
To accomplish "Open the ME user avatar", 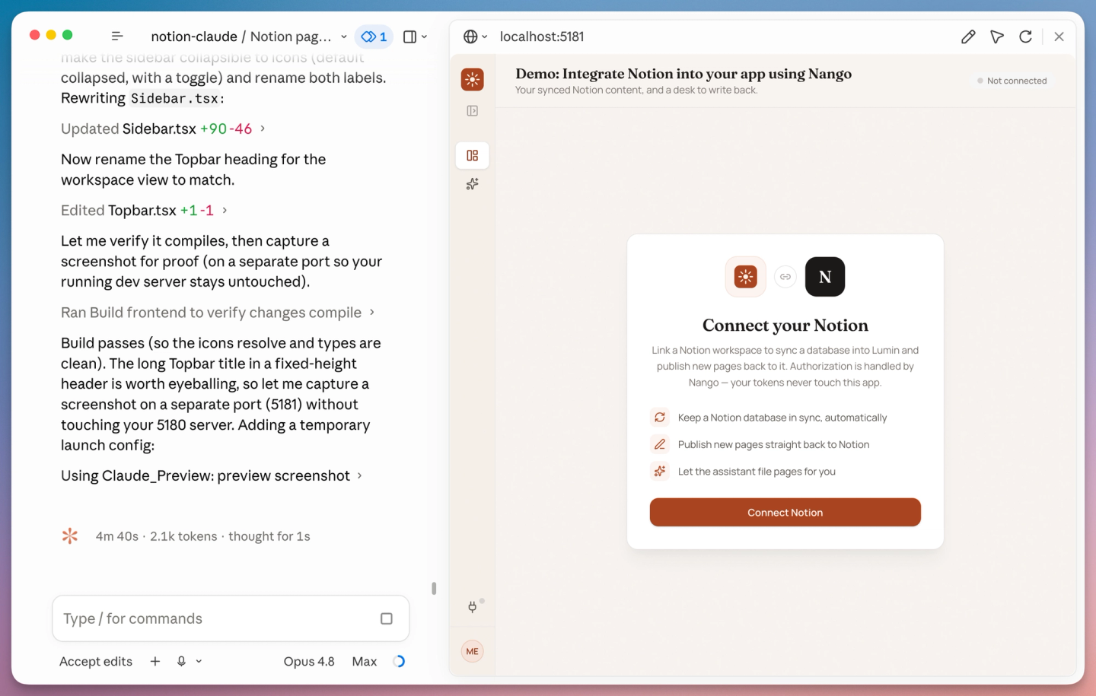I will click(x=473, y=651).
